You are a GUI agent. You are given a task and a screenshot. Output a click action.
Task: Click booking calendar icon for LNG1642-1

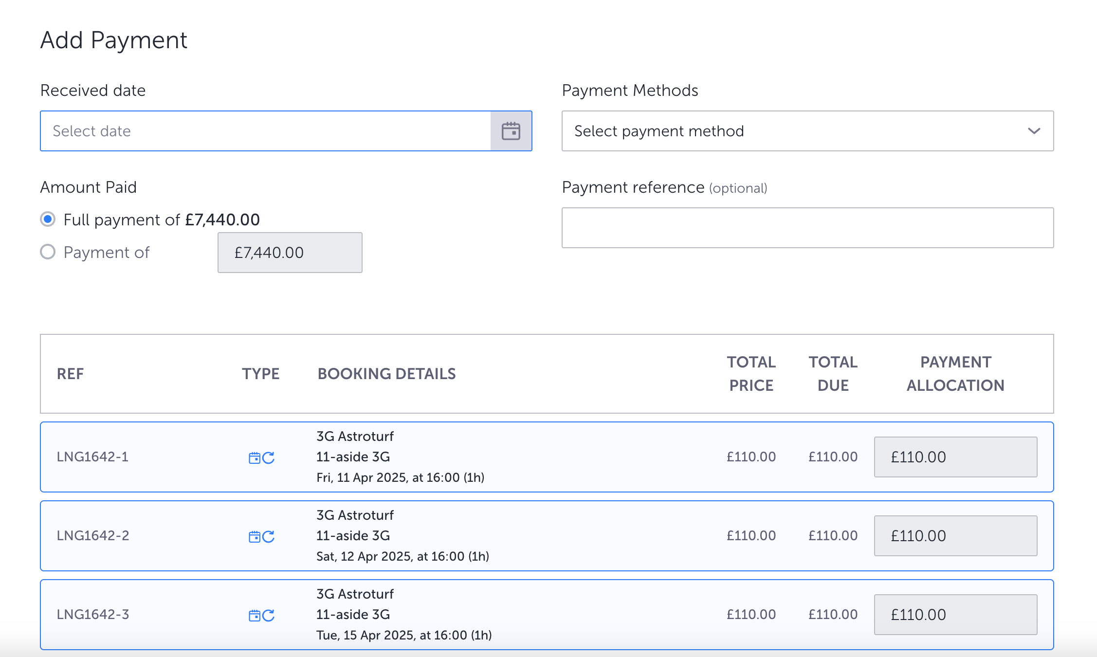(255, 458)
